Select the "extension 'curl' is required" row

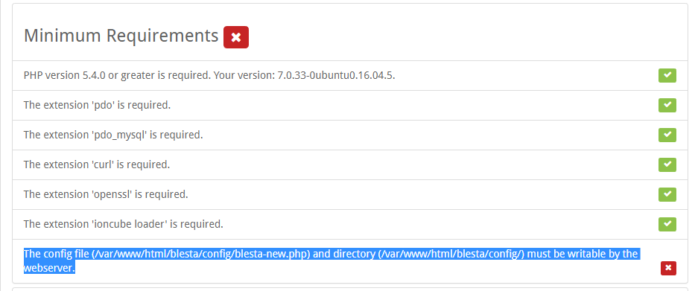coord(349,164)
